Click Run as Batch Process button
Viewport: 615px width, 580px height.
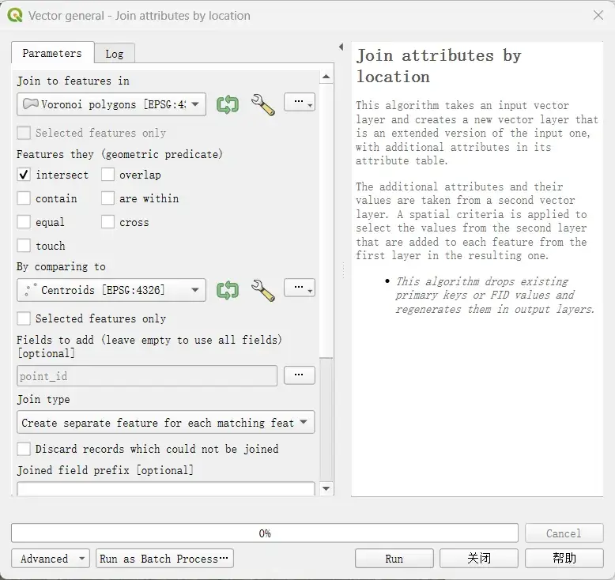tap(164, 559)
